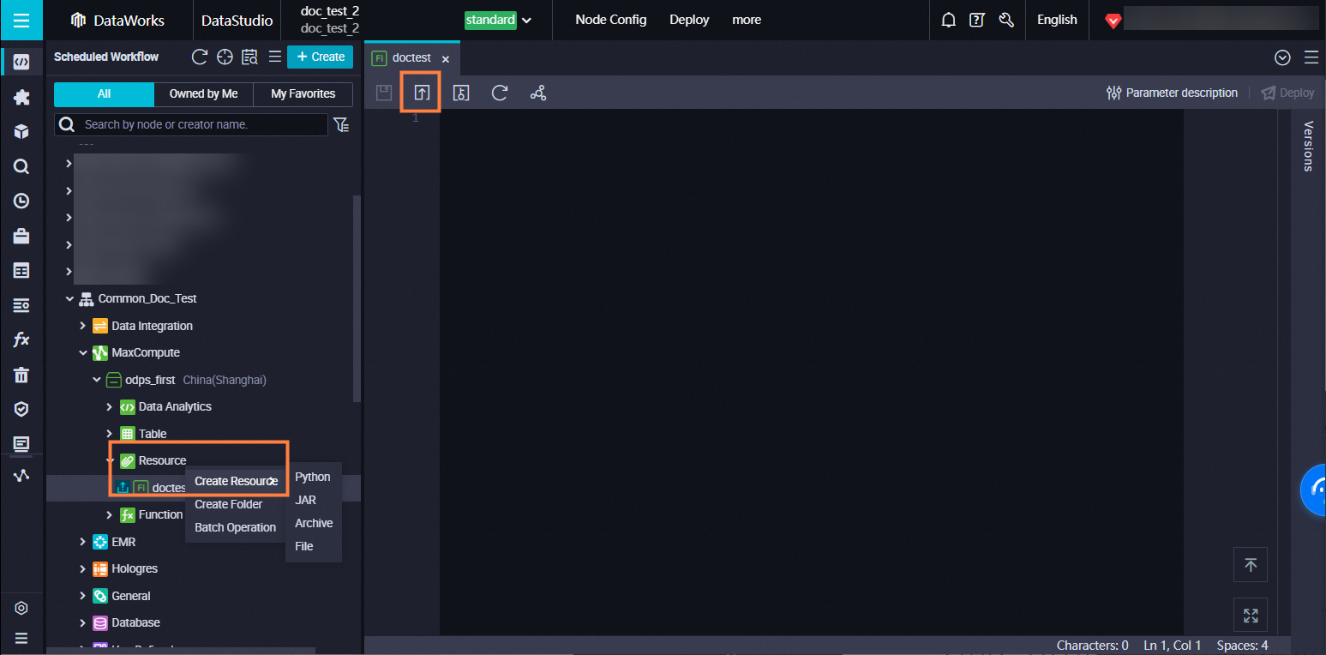Expand the Database folder
This screenshot has width=1326, height=655.
point(83,622)
